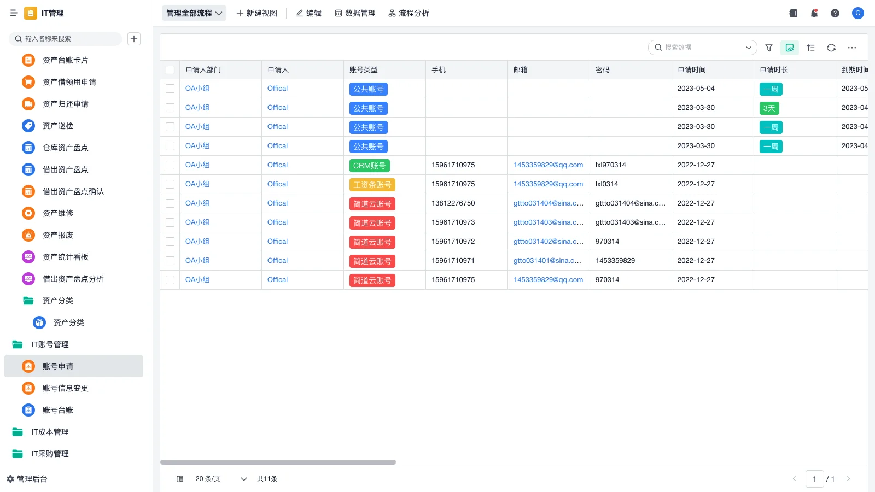The image size is (875, 492).
Task: Toggle the select-all header checkbox
Action: pos(170,70)
